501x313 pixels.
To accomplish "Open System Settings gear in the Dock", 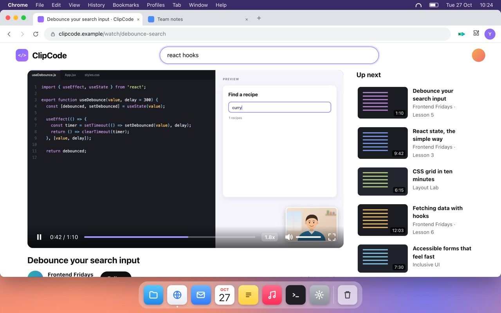I will (319, 295).
